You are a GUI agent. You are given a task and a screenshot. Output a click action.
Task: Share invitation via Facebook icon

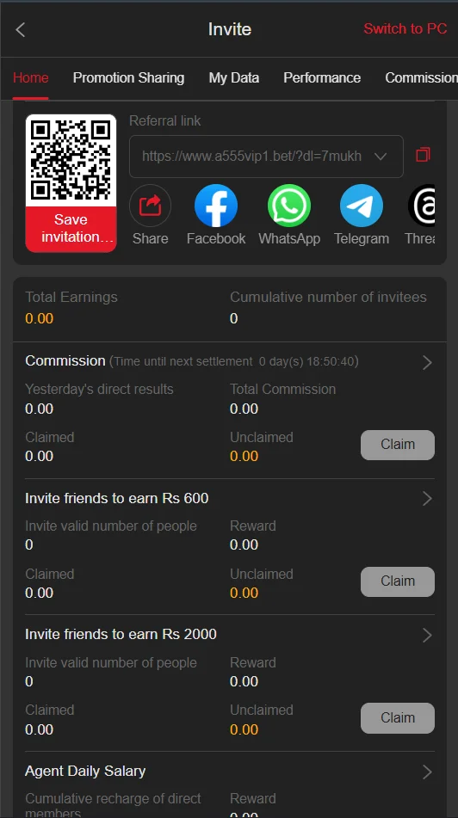click(216, 206)
